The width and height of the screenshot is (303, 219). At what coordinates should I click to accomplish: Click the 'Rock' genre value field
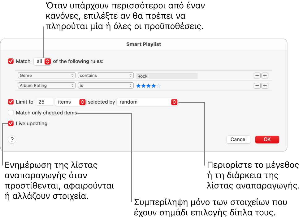[x=167, y=76]
